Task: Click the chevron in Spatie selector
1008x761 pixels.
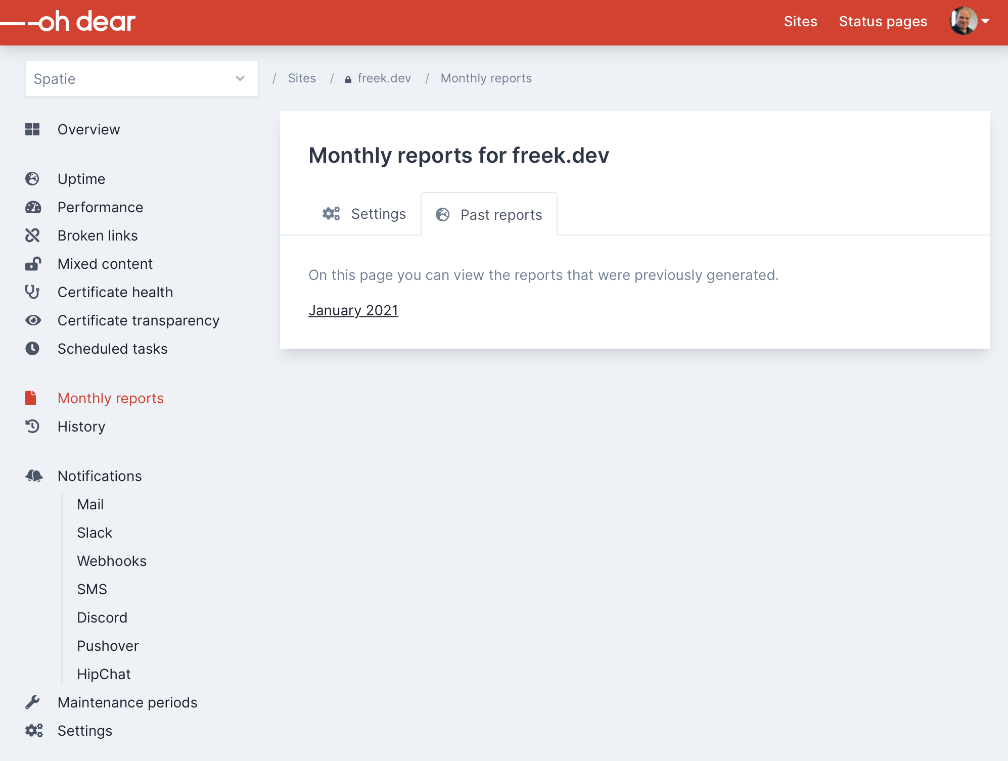Action: click(240, 78)
